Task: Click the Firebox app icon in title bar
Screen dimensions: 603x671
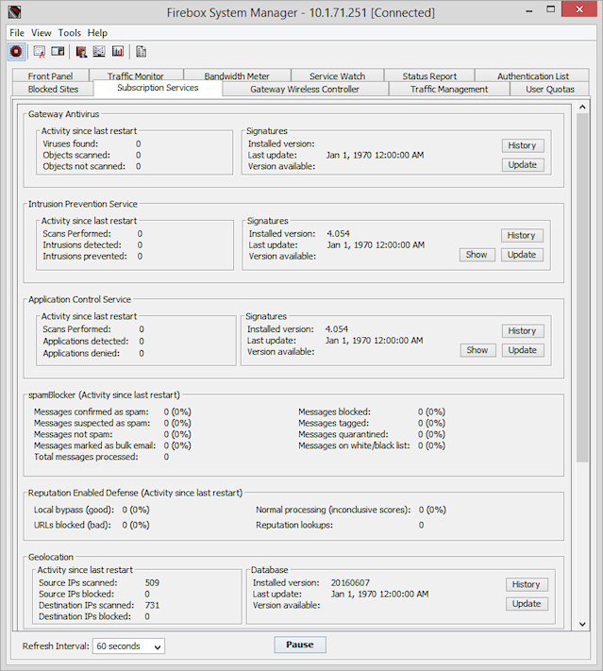Action: (x=14, y=13)
